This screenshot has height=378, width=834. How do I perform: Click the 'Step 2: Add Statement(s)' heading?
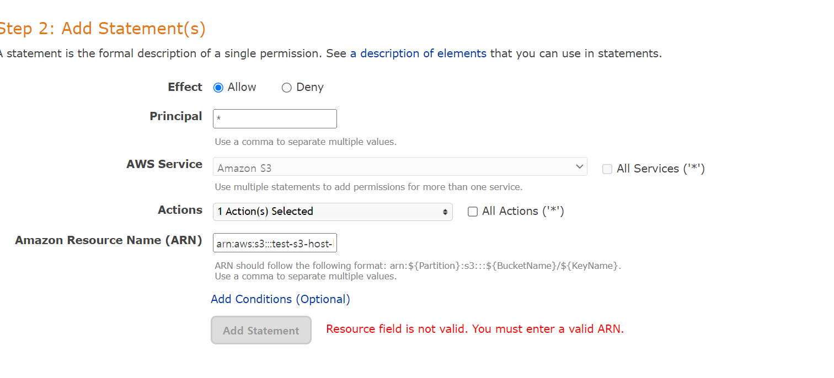[102, 28]
